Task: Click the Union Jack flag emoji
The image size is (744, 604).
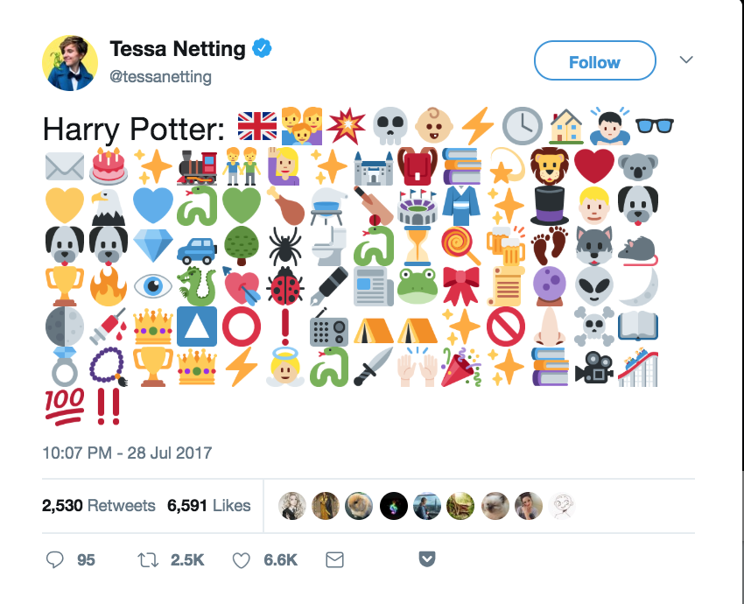Action: (x=257, y=126)
